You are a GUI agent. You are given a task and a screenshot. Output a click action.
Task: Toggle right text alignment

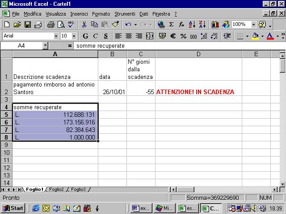pos(139,36)
